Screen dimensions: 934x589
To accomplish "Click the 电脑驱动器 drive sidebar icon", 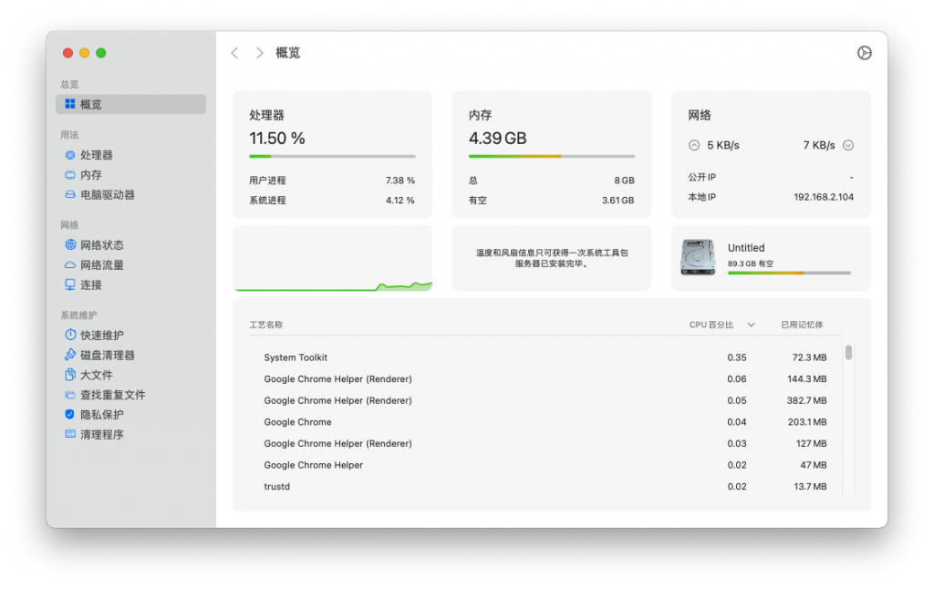I will tap(69, 194).
